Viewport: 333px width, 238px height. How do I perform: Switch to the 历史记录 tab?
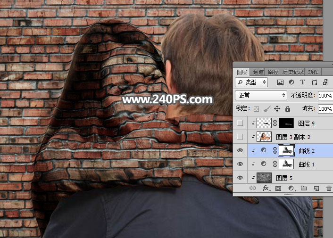(292, 72)
